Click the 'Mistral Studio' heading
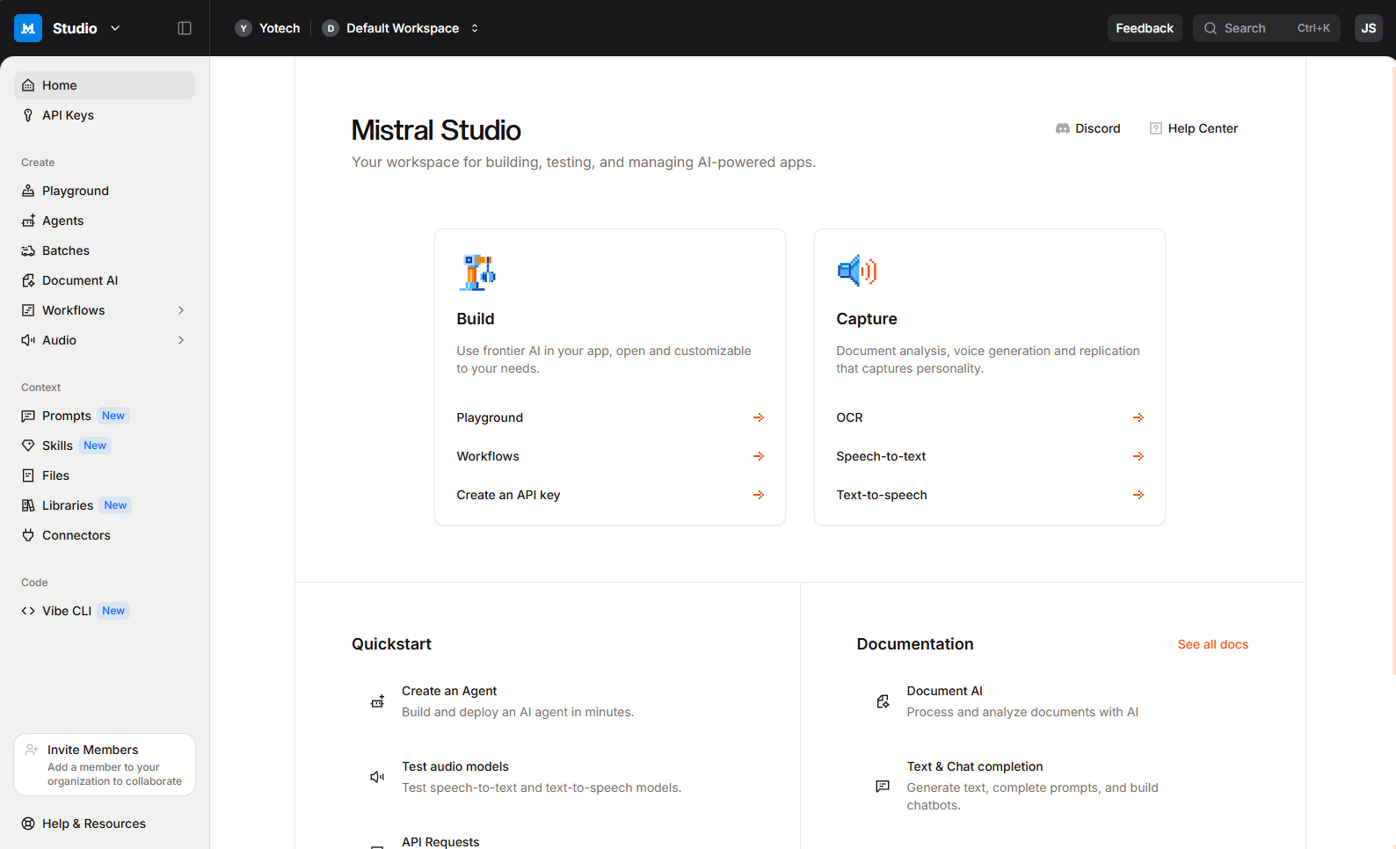 (436, 130)
